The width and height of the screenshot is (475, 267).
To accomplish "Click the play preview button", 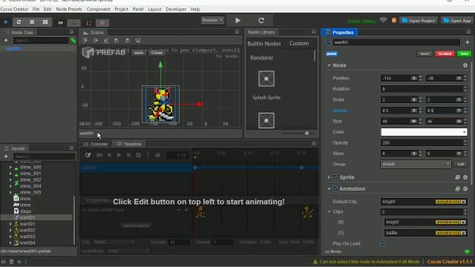I will [x=237, y=20].
